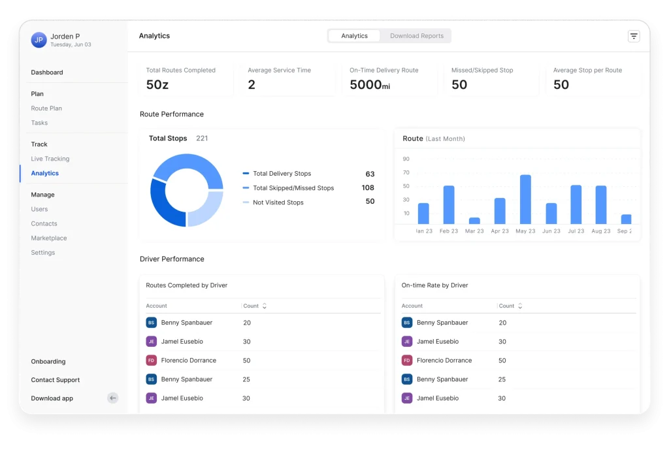
Task: Click the count 25 in On-time Rate table
Action: coord(502,380)
